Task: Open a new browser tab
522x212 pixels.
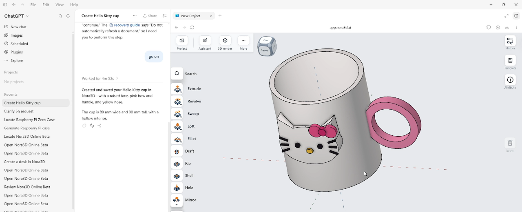Action: (x=220, y=16)
